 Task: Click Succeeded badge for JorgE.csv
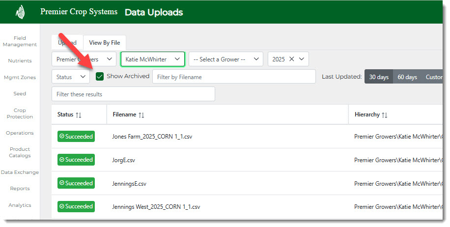76,160
